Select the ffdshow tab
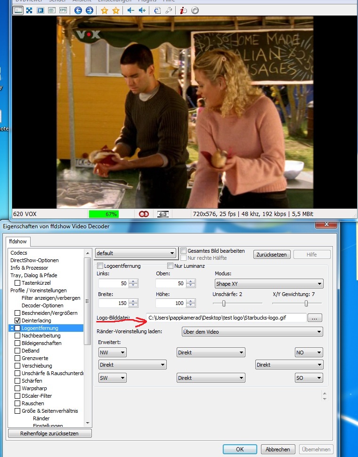 [18, 241]
